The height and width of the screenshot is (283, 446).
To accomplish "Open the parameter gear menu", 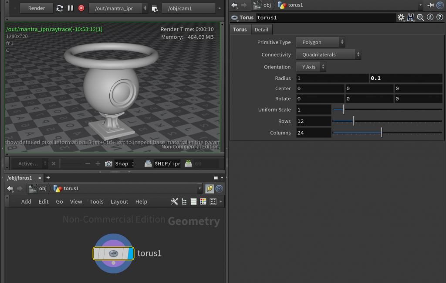I will pyautogui.click(x=401, y=17).
